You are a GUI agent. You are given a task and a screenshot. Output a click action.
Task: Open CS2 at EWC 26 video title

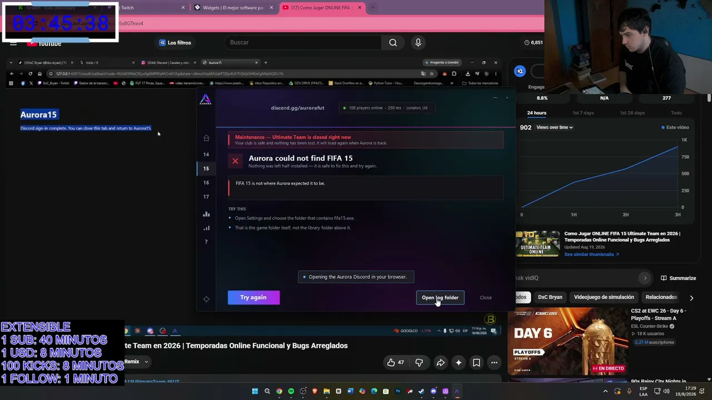coord(659,314)
